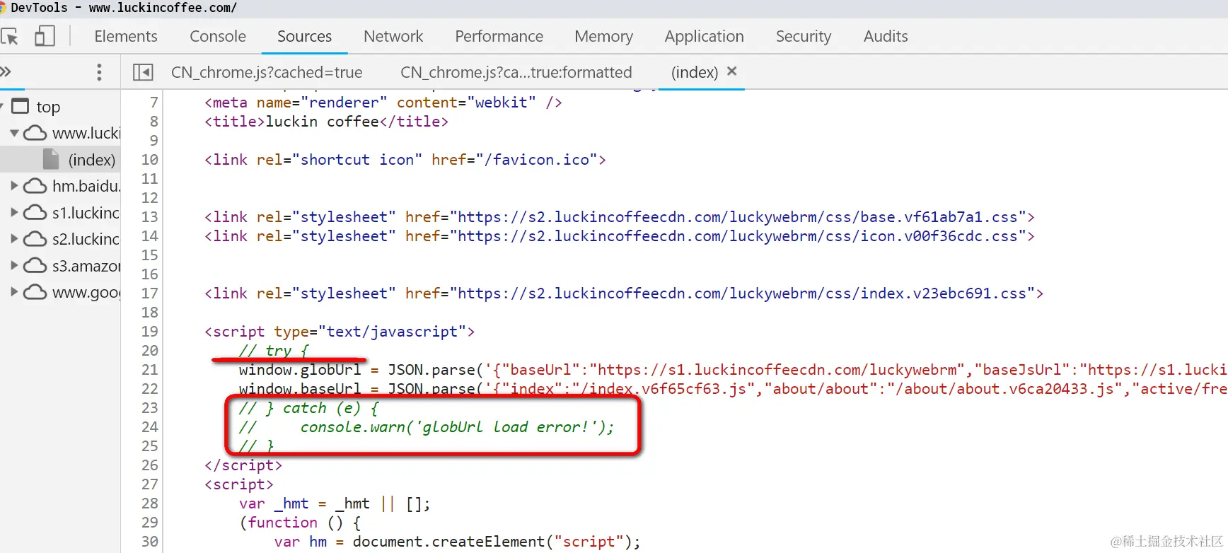Viewport: 1228px width, 553px height.
Task: Click the window.globUrl code line
Action: [x=733, y=369]
